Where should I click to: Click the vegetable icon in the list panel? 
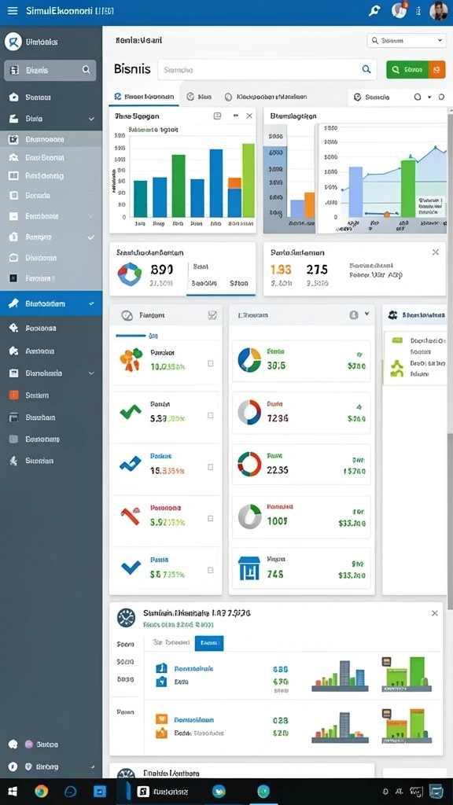click(x=131, y=358)
